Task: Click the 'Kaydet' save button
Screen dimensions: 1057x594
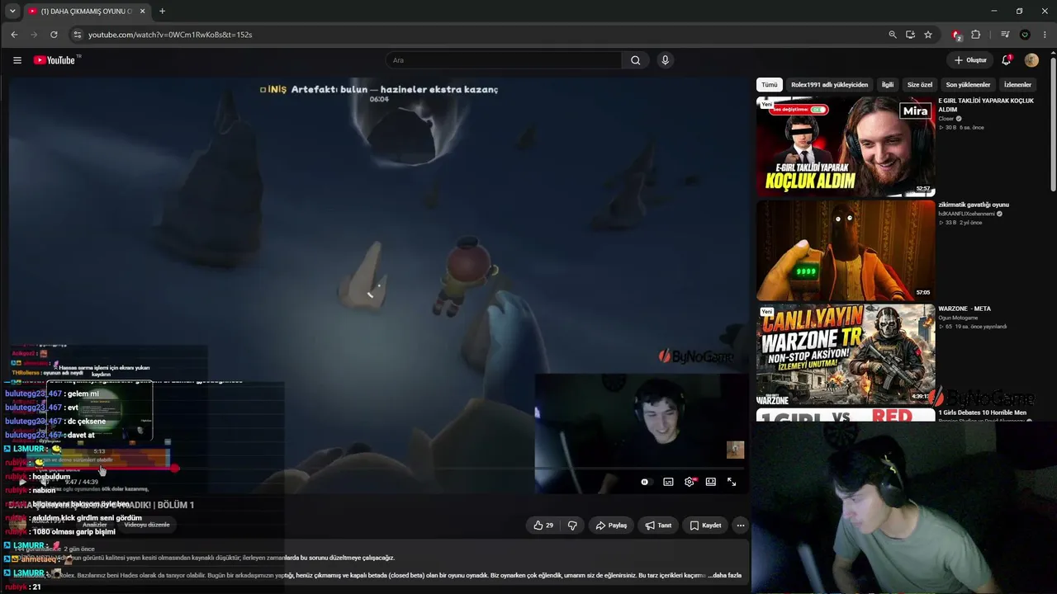Action: tap(706, 526)
